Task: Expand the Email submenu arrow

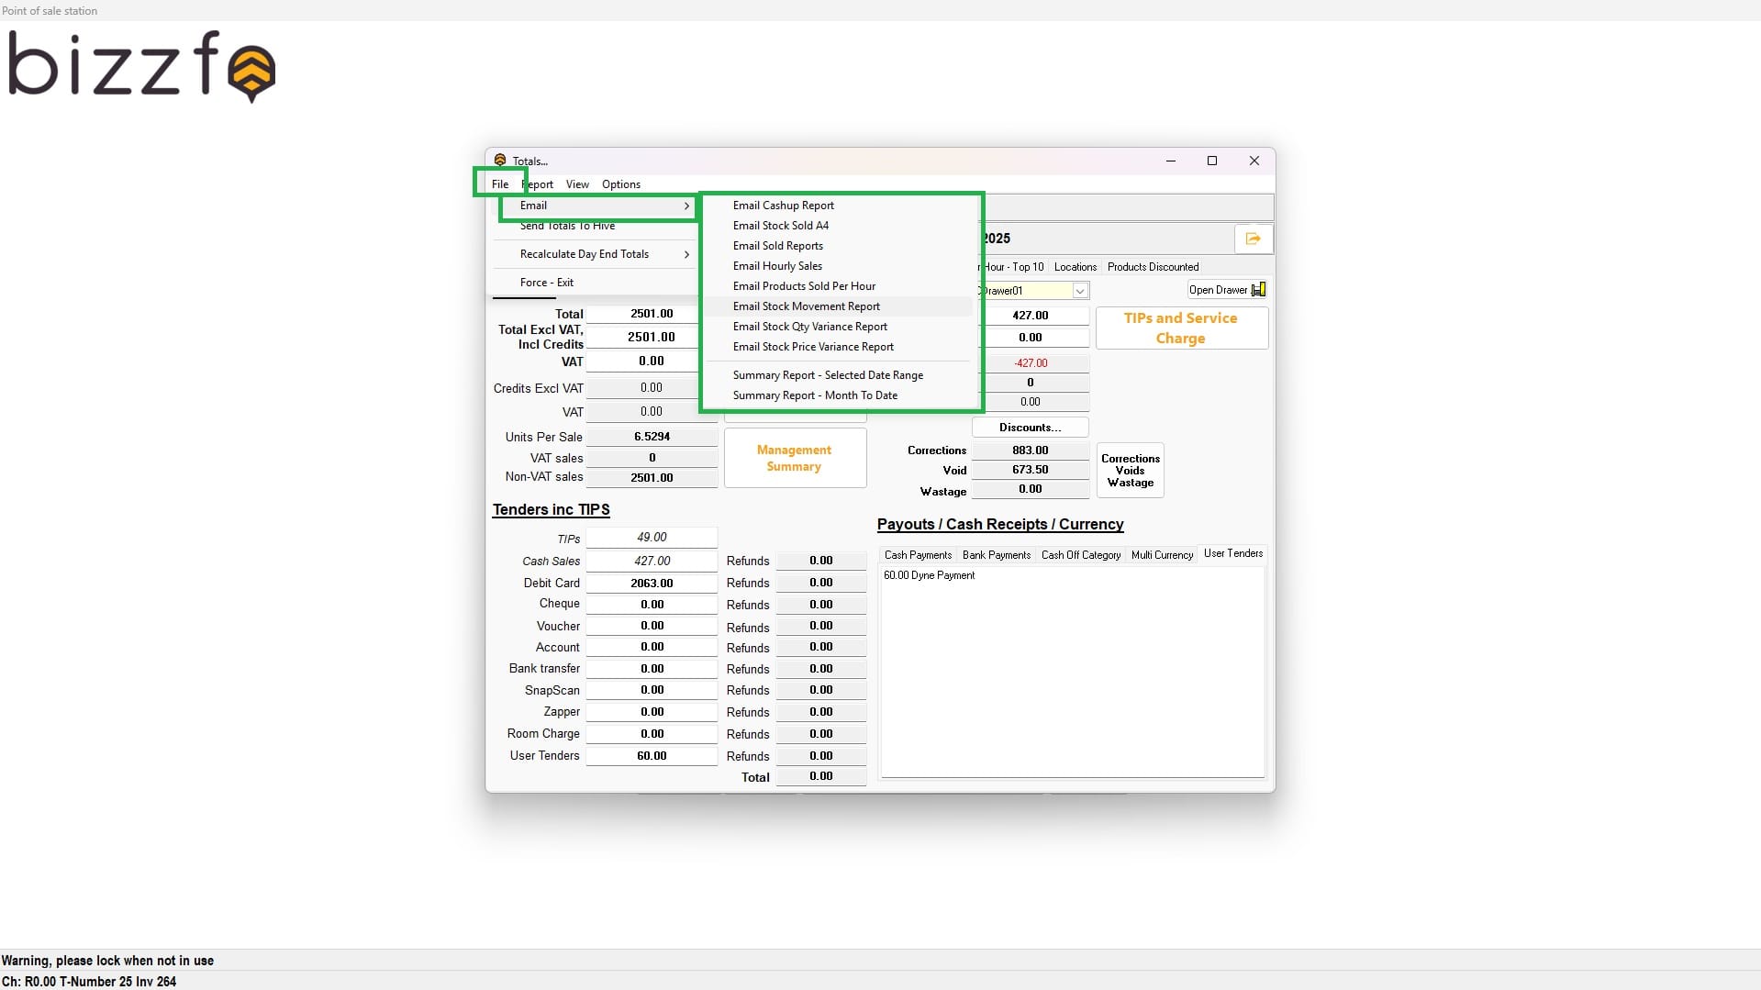Action: click(x=686, y=206)
